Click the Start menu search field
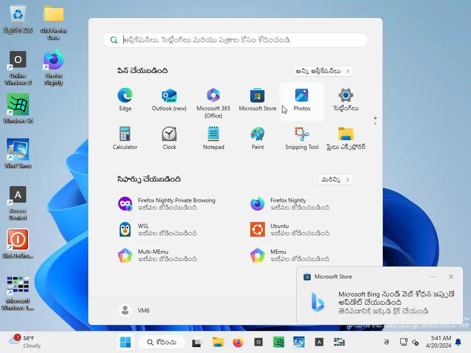 [235, 40]
